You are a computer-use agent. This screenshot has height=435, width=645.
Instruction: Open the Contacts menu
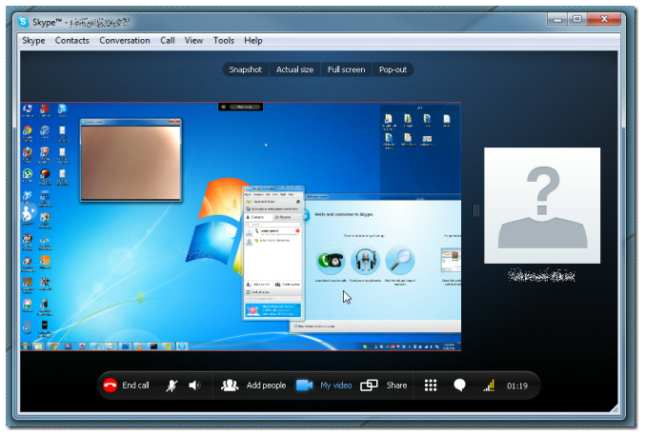click(71, 41)
